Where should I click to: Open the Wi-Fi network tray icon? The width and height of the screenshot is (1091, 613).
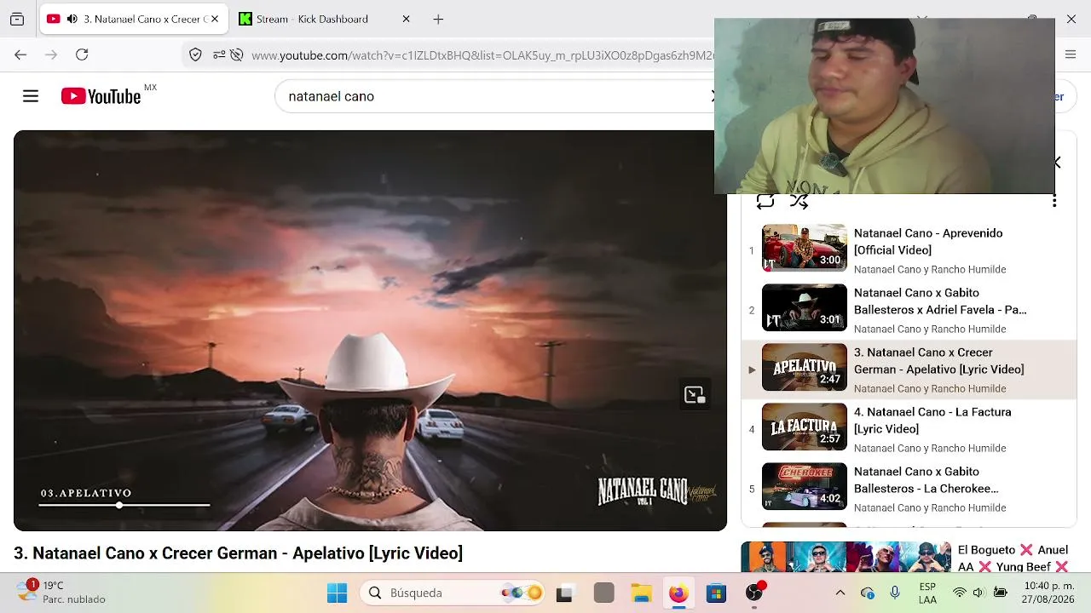point(960,593)
